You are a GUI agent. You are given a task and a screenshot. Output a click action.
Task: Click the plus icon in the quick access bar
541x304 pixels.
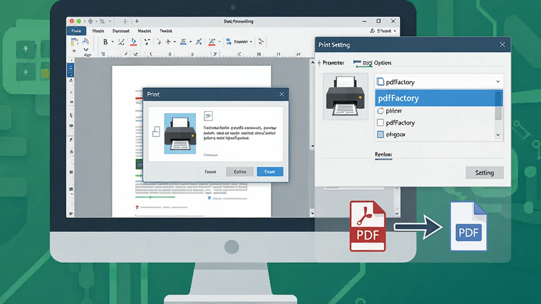137,21
